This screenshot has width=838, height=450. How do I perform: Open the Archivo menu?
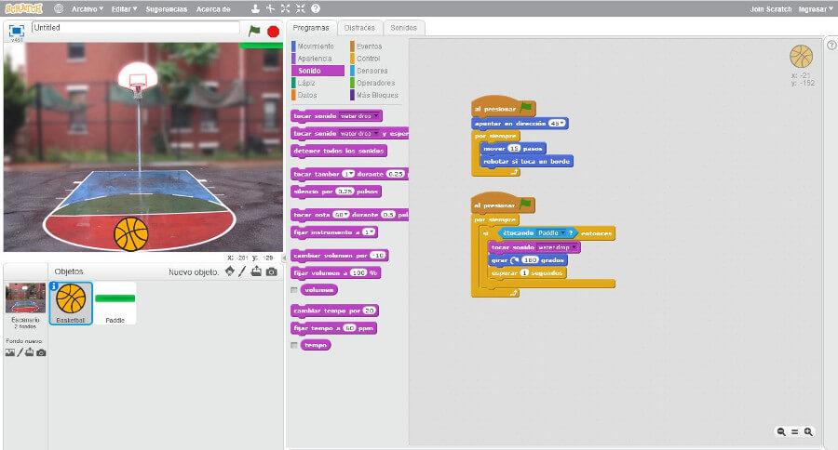(x=88, y=9)
